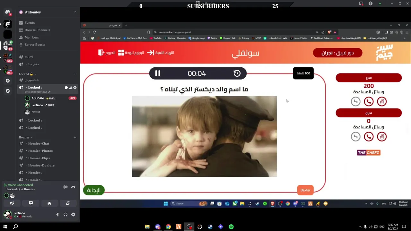
Task: Click the Windows Start button
Action: 5,227
